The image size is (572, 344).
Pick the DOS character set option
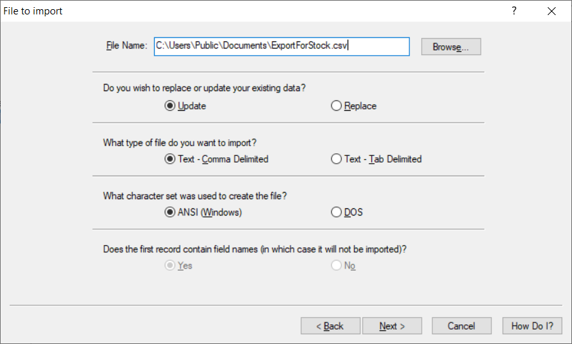pos(337,212)
